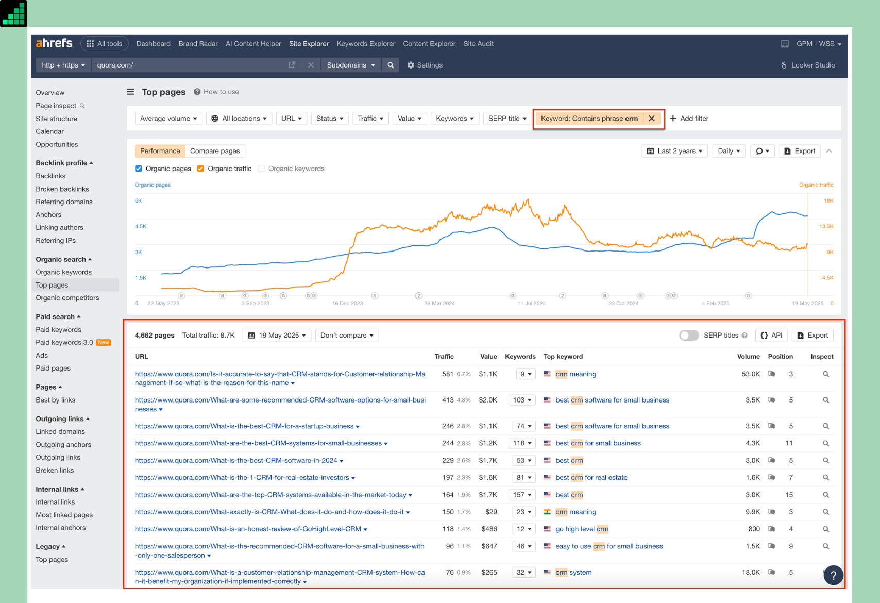Open the Daily granularity dropdown
The height and width of the screenshot is (603, 880).
pyautogui.click(x=729, y=151)
